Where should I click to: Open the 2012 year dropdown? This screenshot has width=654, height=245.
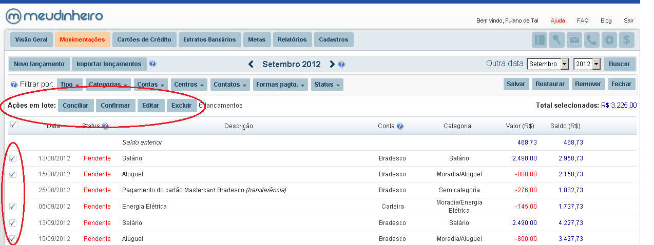tap(587, 64)
